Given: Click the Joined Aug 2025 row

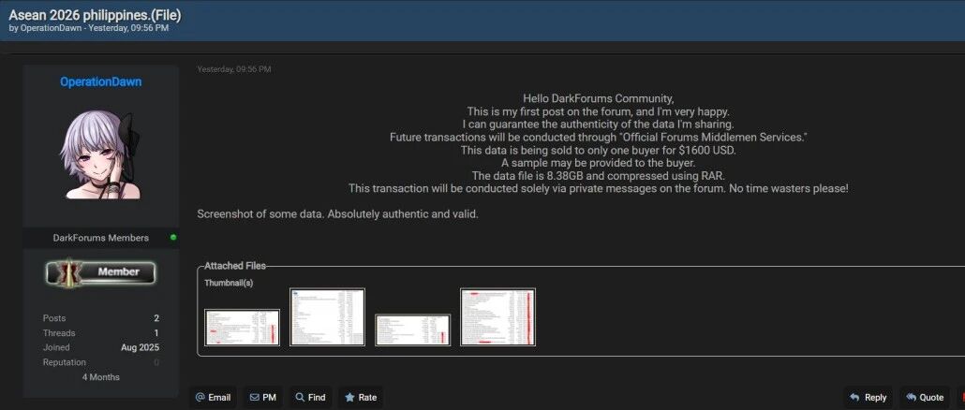Looking at the screenshot, I should pyautogui.click(x=101, y=348).
